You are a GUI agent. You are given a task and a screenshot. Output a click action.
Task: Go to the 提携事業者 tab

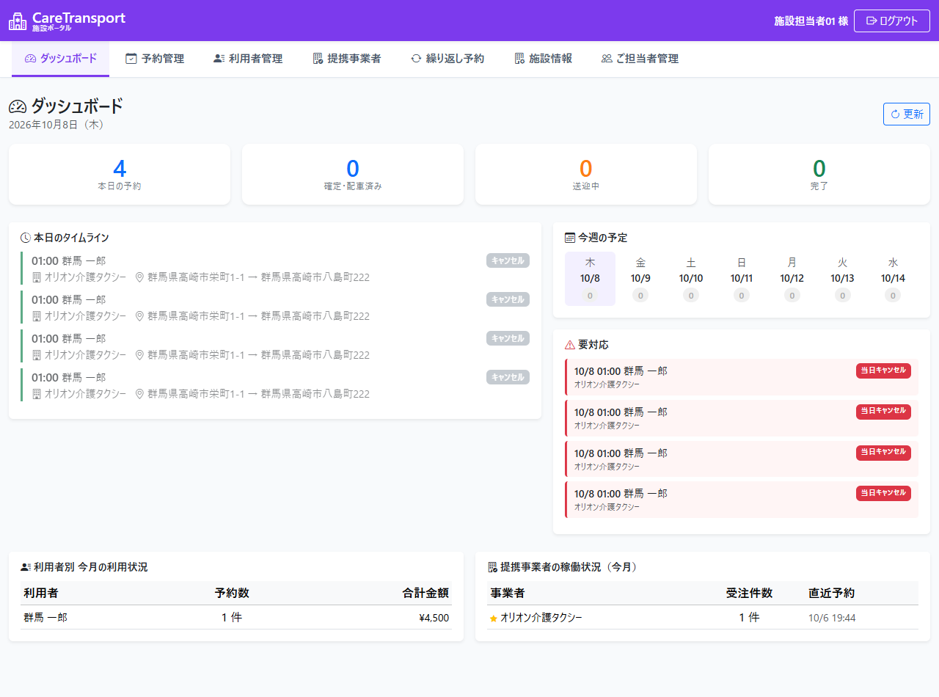(x=346, y=59)
